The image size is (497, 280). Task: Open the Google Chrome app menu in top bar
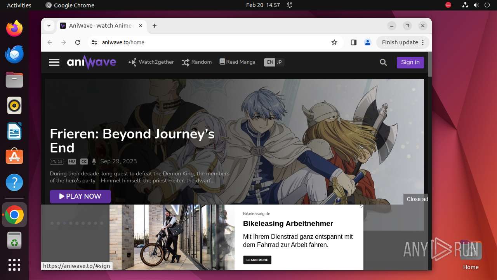point(70,5)
